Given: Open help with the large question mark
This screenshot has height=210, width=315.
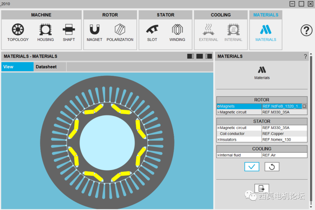Looking at the screenshot, I should click(x=306, y=30).
